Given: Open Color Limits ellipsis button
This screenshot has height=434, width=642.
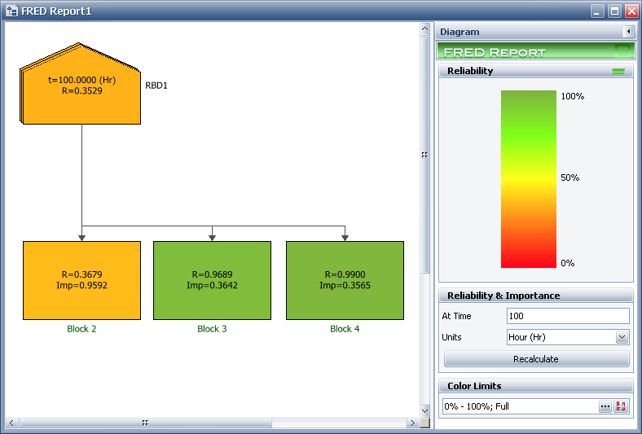Looking at the screenshot, I should [605, 406].
